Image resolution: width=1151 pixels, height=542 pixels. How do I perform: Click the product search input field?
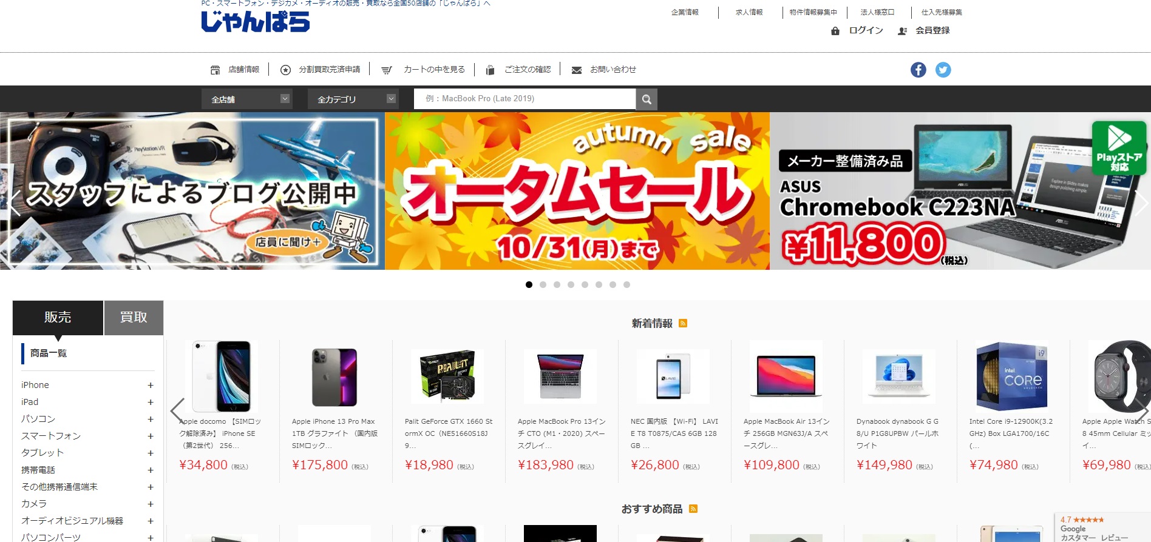525,99
